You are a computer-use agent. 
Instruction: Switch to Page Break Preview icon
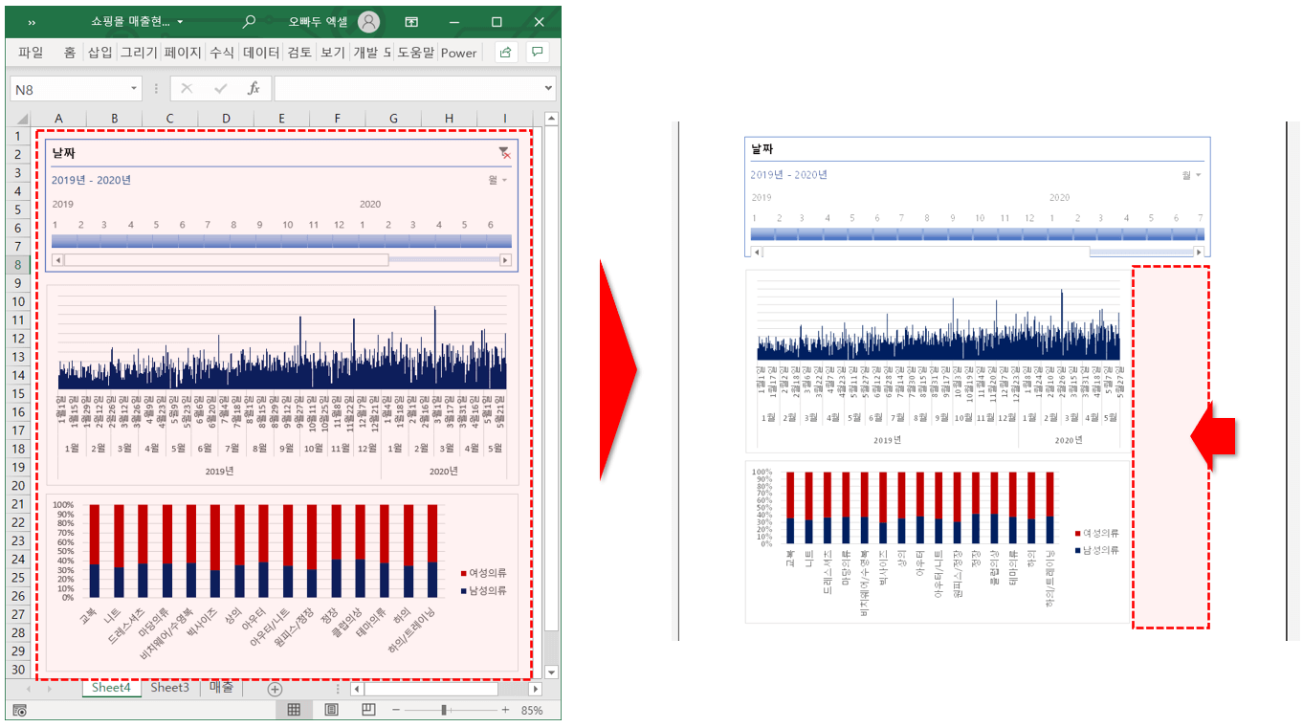pyautogui.click(x=368, y=710)
